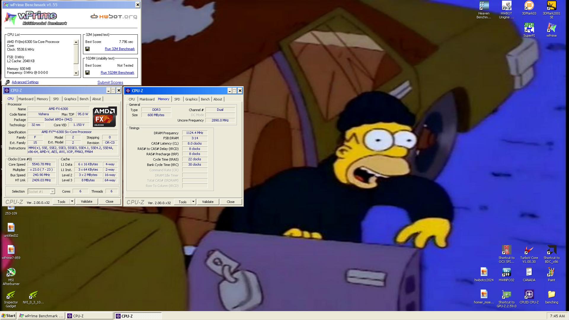This screenshot has width=569, height=320.
Task: Open the wPrime7-859 desktop file icon
Action: click(x=11, y=252)
